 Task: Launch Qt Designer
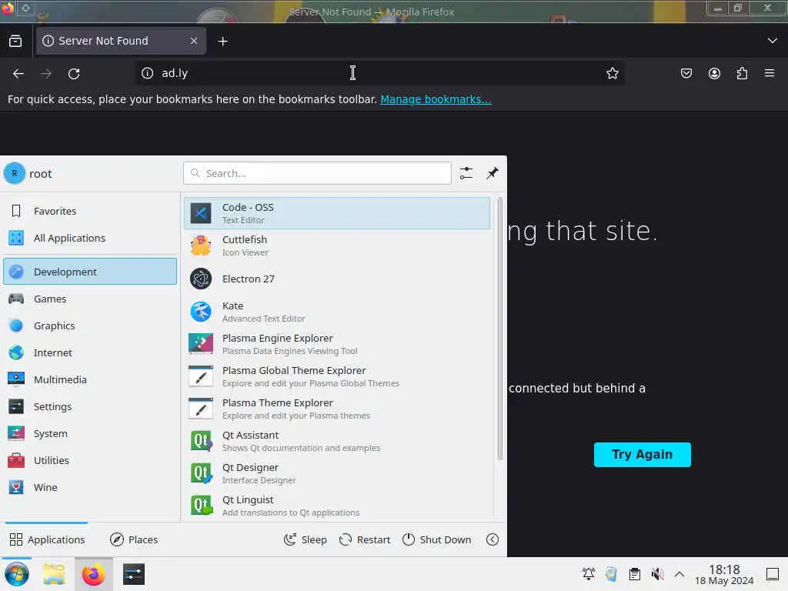click(337, 473)
